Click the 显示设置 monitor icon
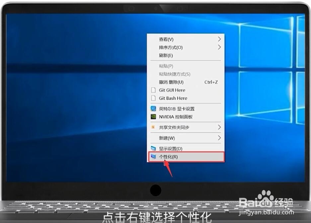 (x=153, y=148)
